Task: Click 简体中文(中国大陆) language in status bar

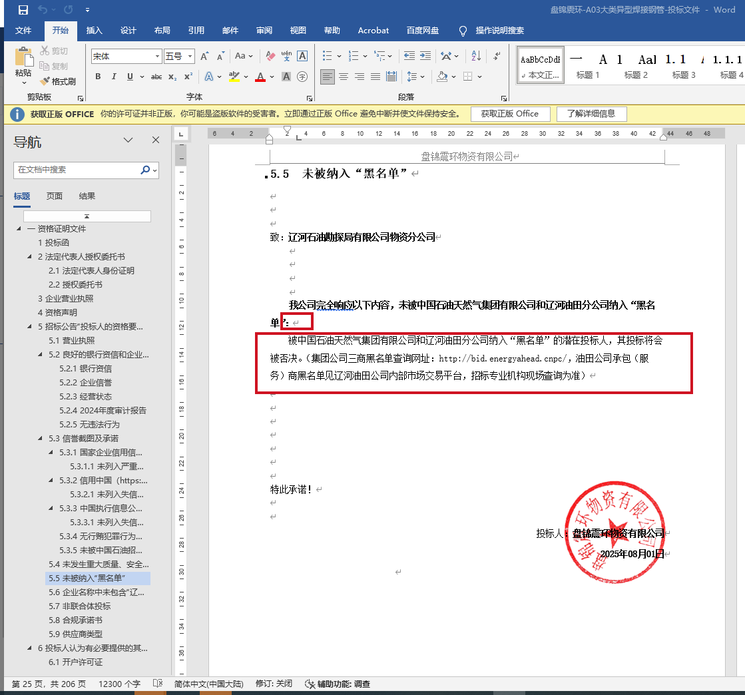Action: click(x=208, y=684)
